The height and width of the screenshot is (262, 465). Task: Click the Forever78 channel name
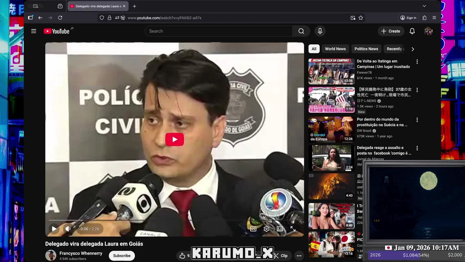(364, 72)
